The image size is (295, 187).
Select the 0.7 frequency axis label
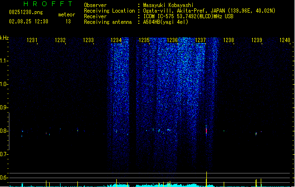pos(4,154)
